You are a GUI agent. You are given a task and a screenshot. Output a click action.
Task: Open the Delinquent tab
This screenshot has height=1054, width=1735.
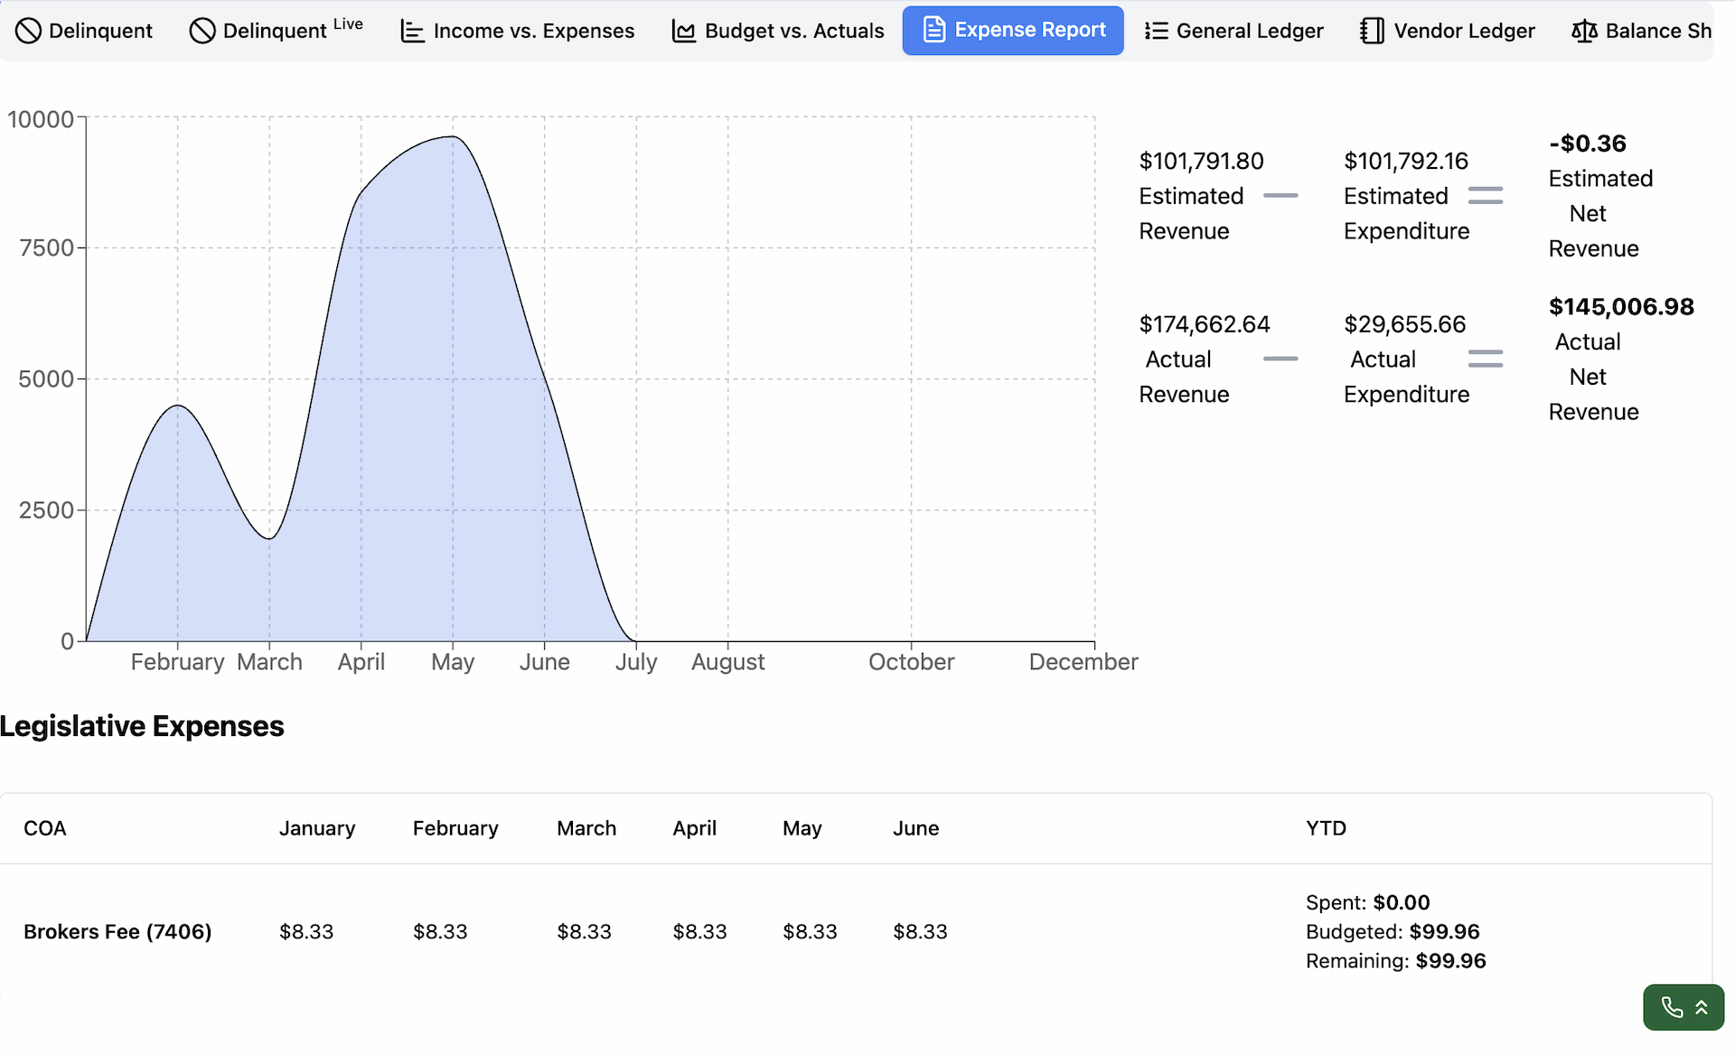click(84, 31)
